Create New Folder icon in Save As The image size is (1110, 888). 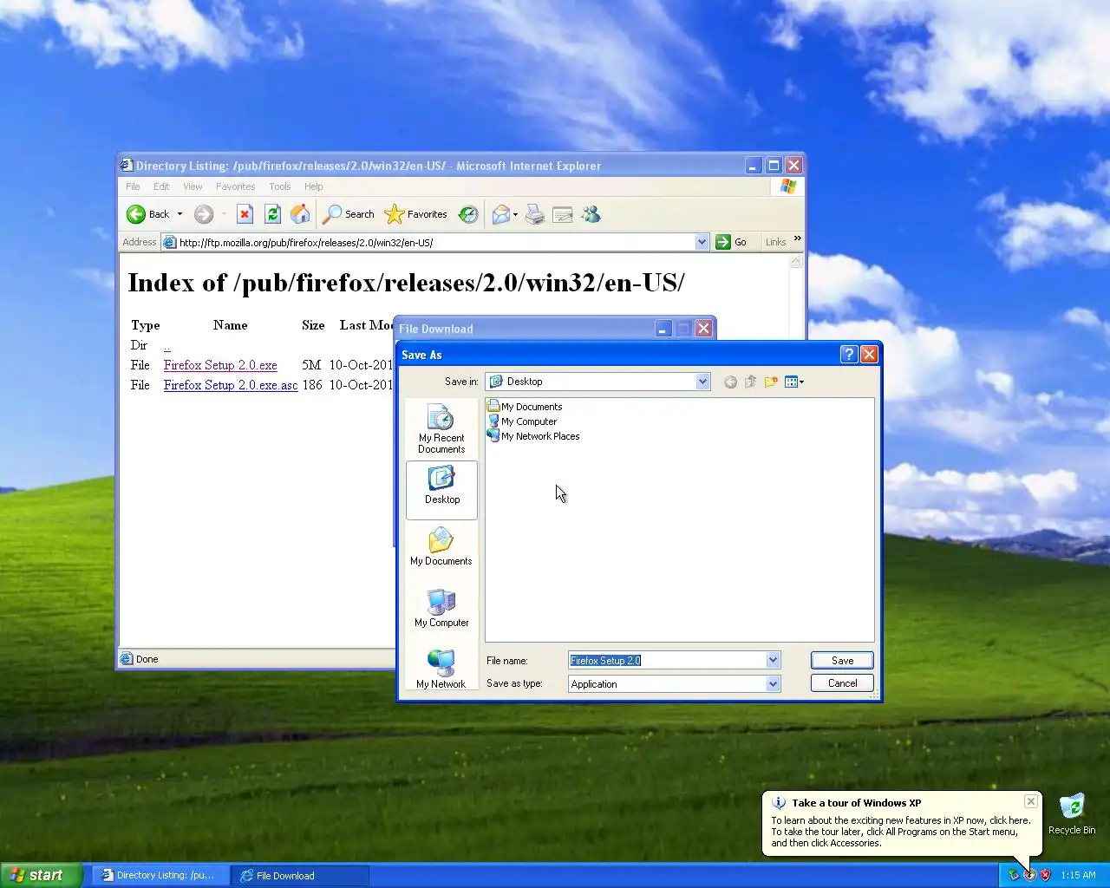770,382
